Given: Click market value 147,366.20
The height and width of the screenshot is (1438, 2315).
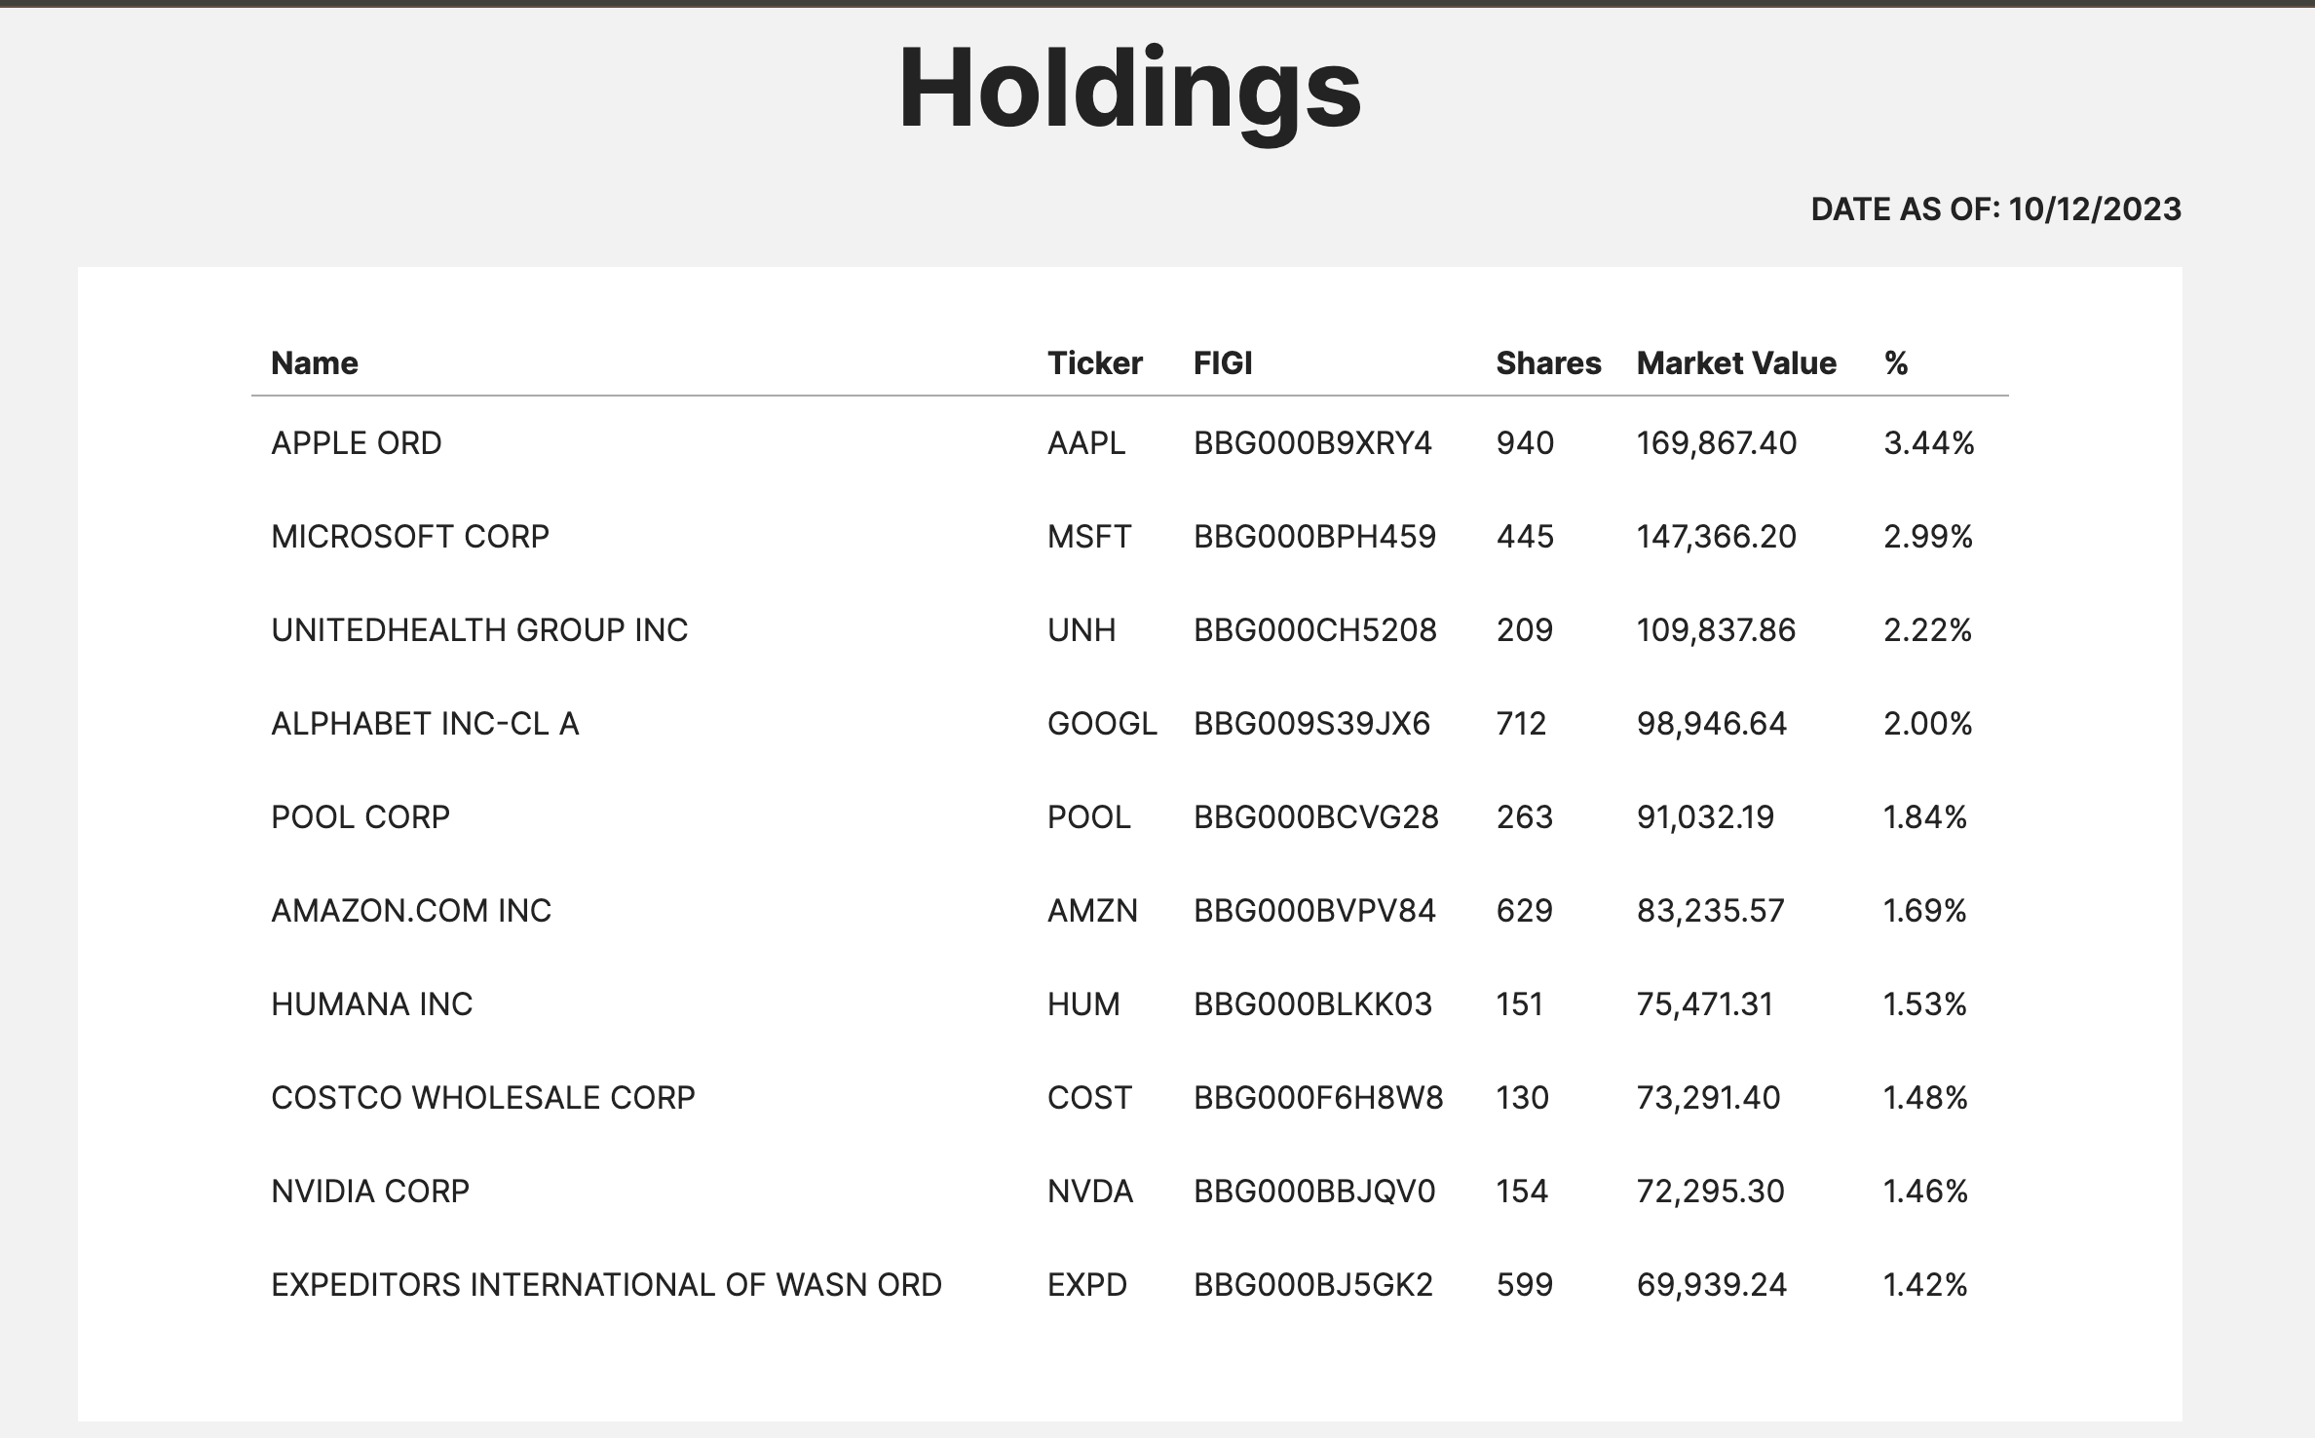Looking at the screenshot, I should (x=1717, y=537).
